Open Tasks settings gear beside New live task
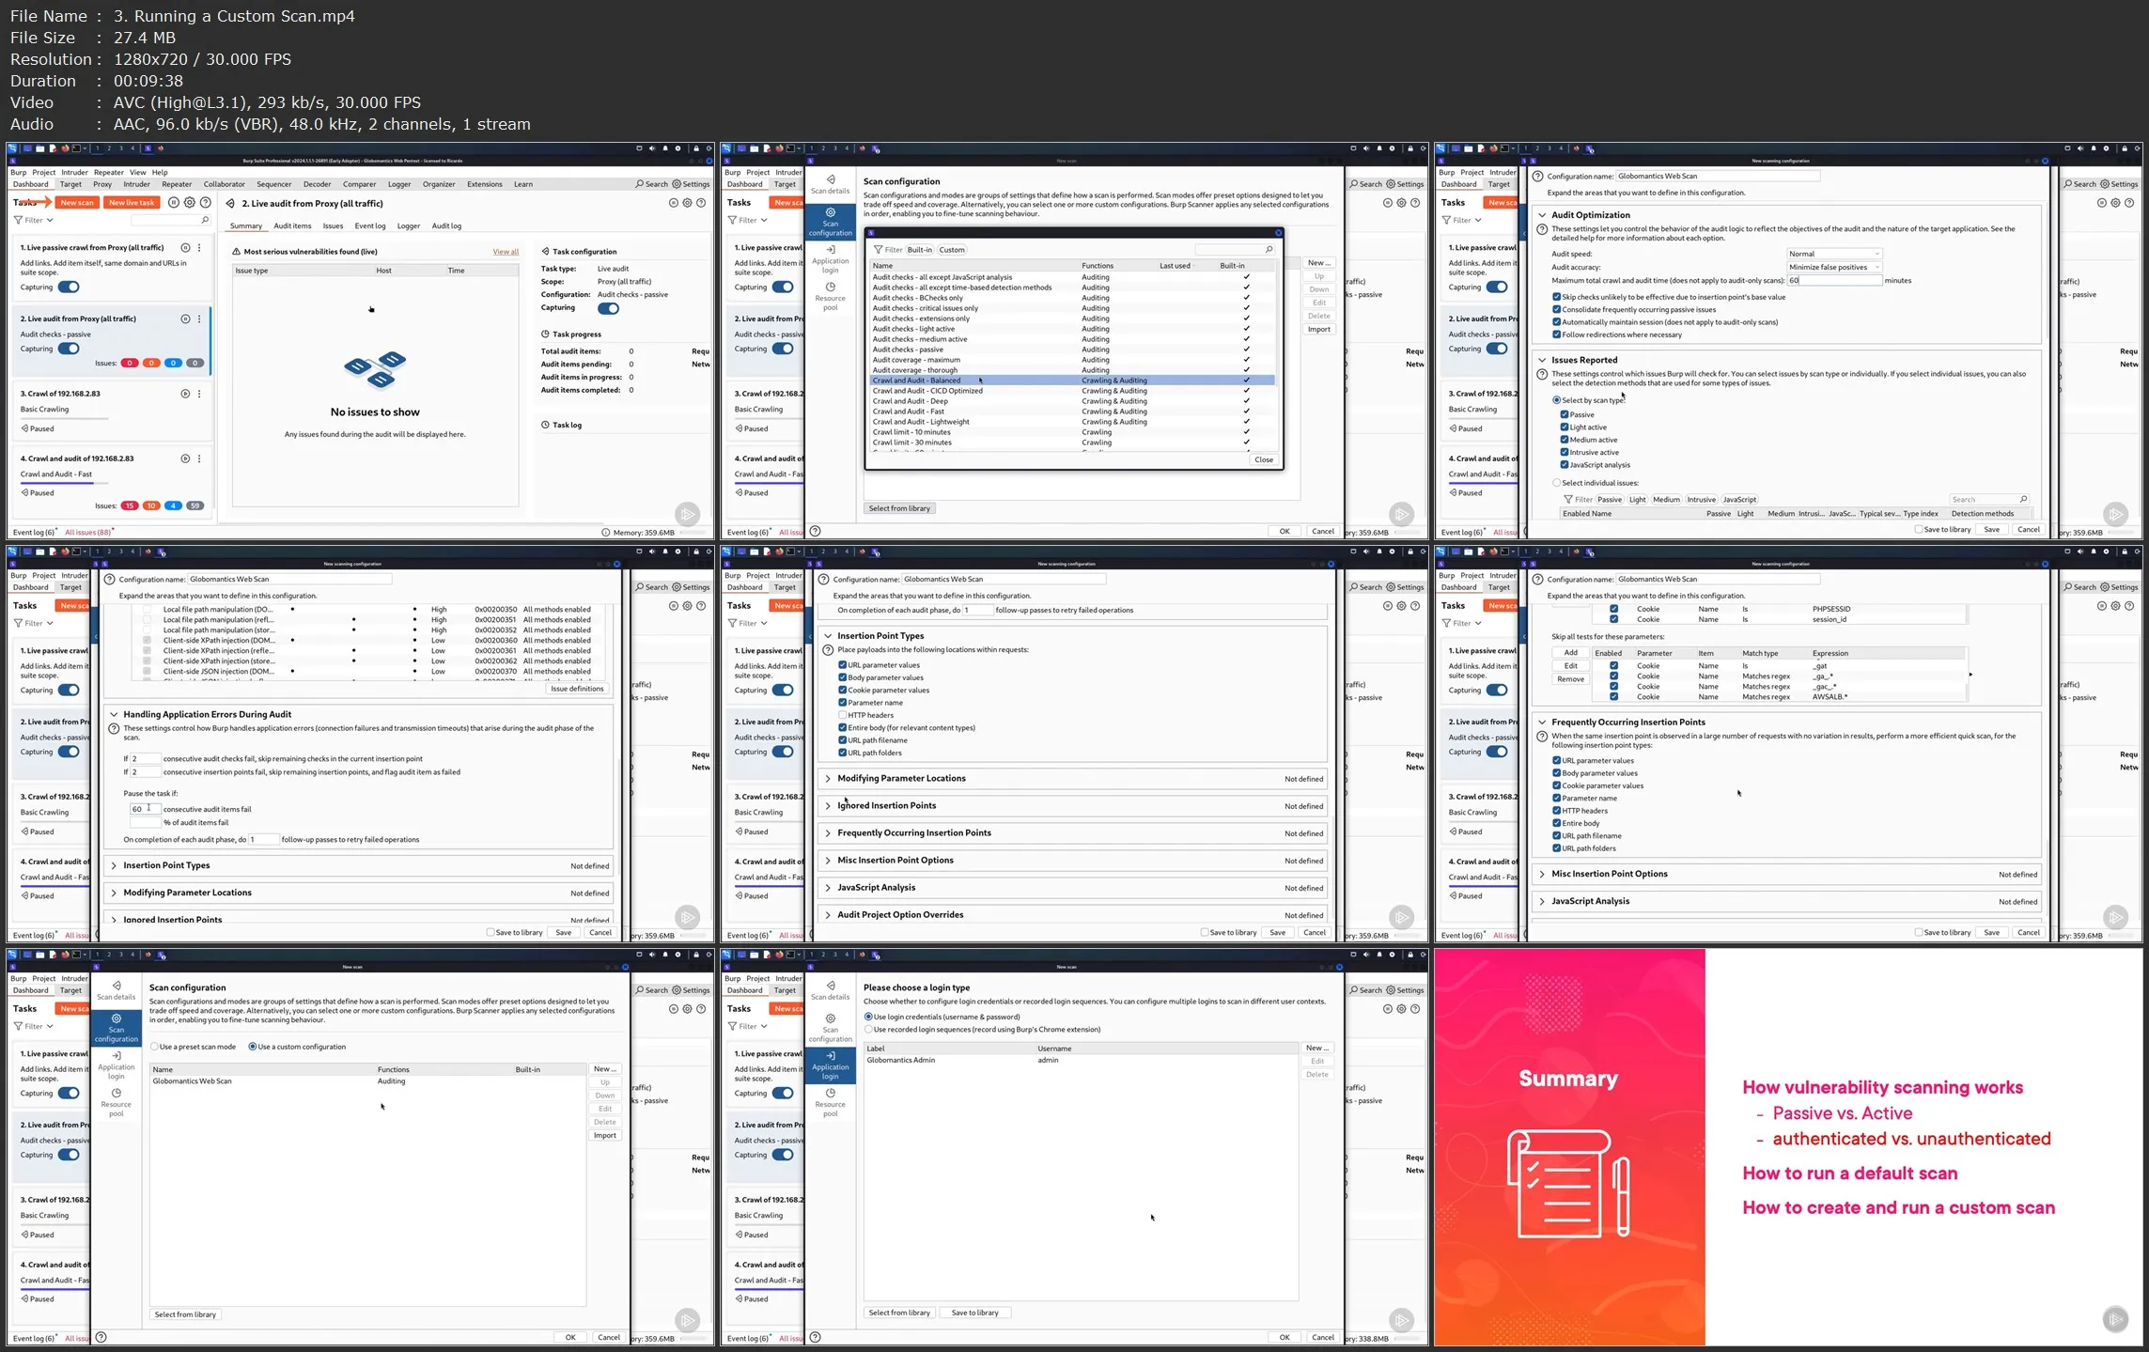This screenshot has width=2149, height=1352. pyautogui.click(x=190, y=203)
